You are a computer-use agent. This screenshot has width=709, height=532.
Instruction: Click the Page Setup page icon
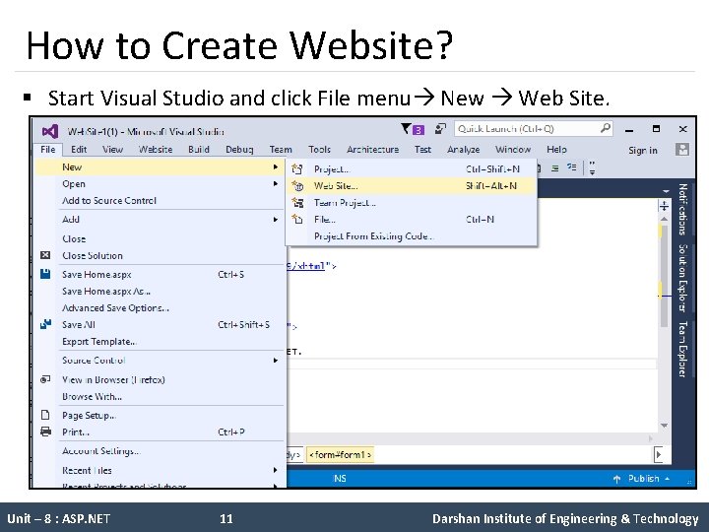[x=45, y=415]
